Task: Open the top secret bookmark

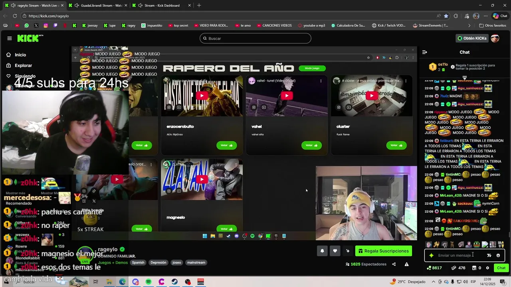Action: click(x=178, y=26)
